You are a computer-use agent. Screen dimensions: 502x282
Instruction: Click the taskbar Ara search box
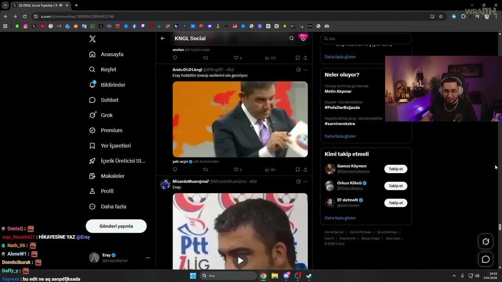(x=228, y=276)
